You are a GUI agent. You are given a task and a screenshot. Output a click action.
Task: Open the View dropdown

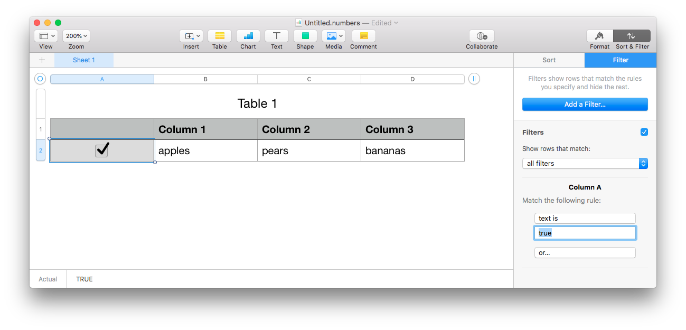click(46, 36)
